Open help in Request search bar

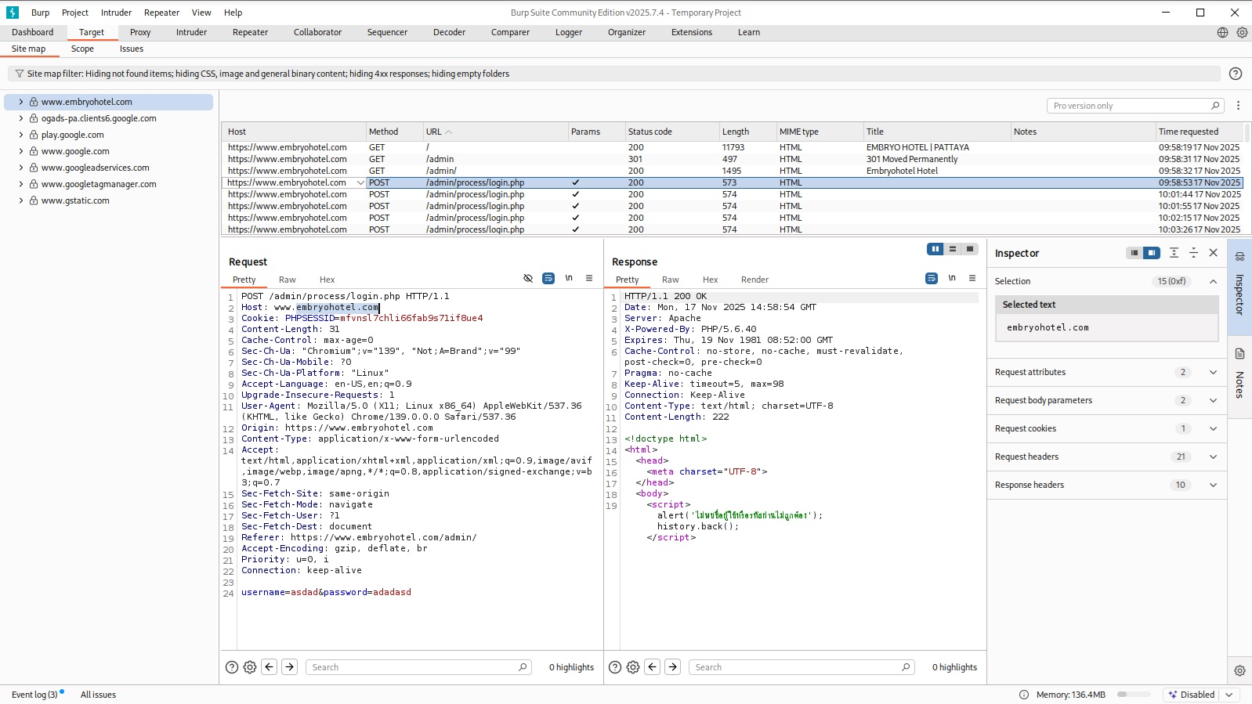click(232, 667)
